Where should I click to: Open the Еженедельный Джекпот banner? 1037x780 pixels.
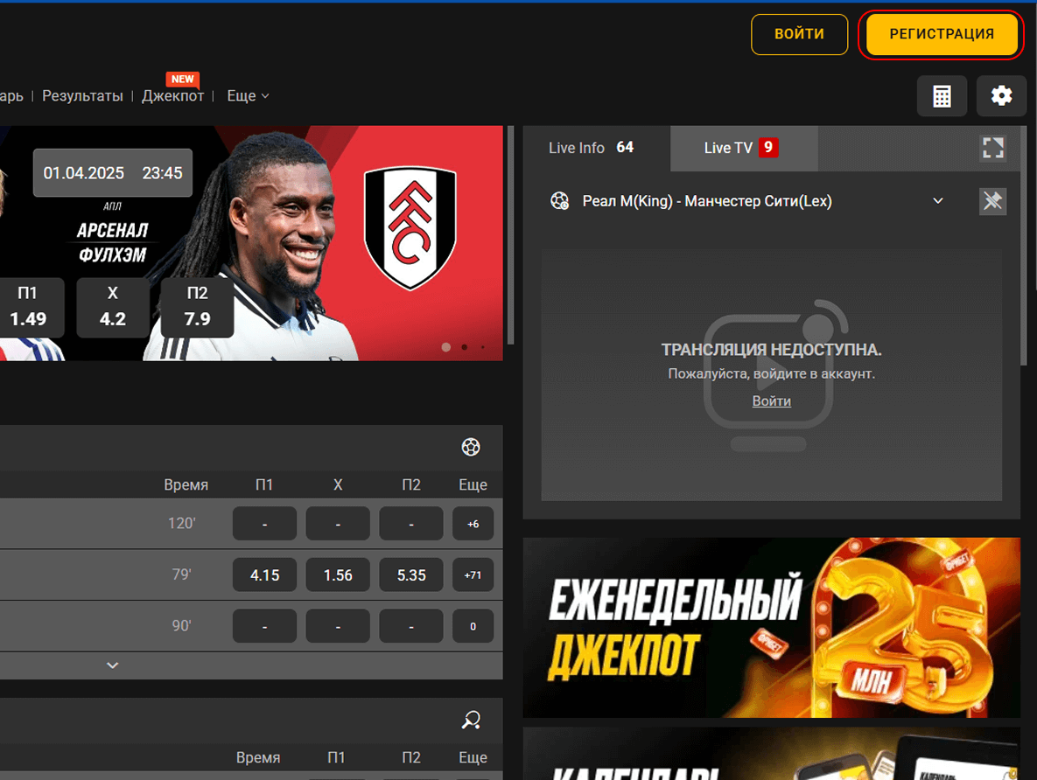click(x=771, y=627)
